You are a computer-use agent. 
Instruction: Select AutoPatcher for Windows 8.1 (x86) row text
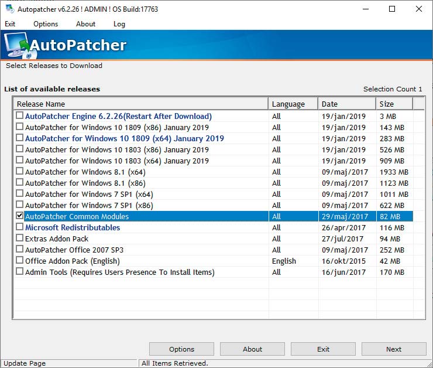[85, 183]
